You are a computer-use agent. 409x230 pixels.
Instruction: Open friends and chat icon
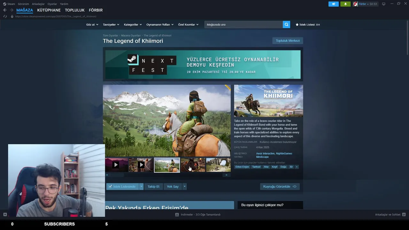click(x=404, y=214)
